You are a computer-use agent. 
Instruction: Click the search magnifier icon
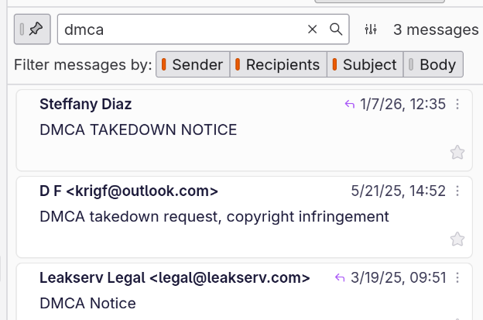[x=336, y=29]
